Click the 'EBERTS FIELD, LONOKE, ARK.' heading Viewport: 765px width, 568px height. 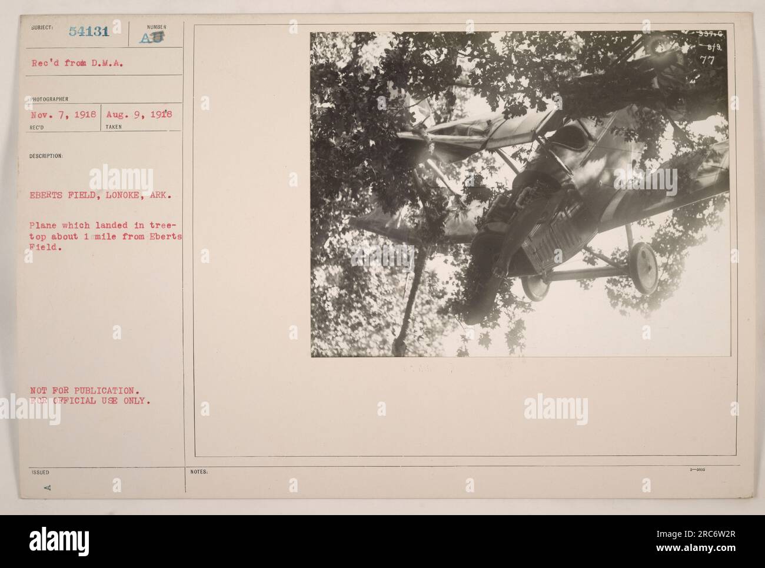click(x=102, y=195)
